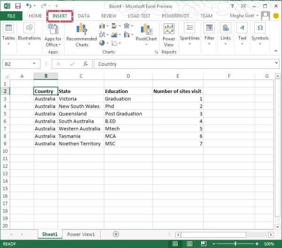The image size is (282, 248).
Task: Add a new sheet with plus button
Action: [116, 234]
